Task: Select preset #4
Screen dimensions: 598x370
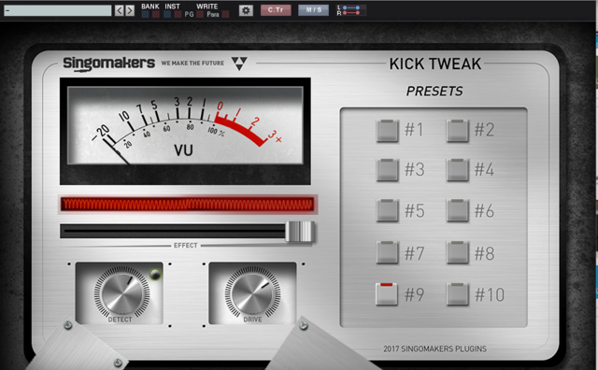Action: coord(457,170)
